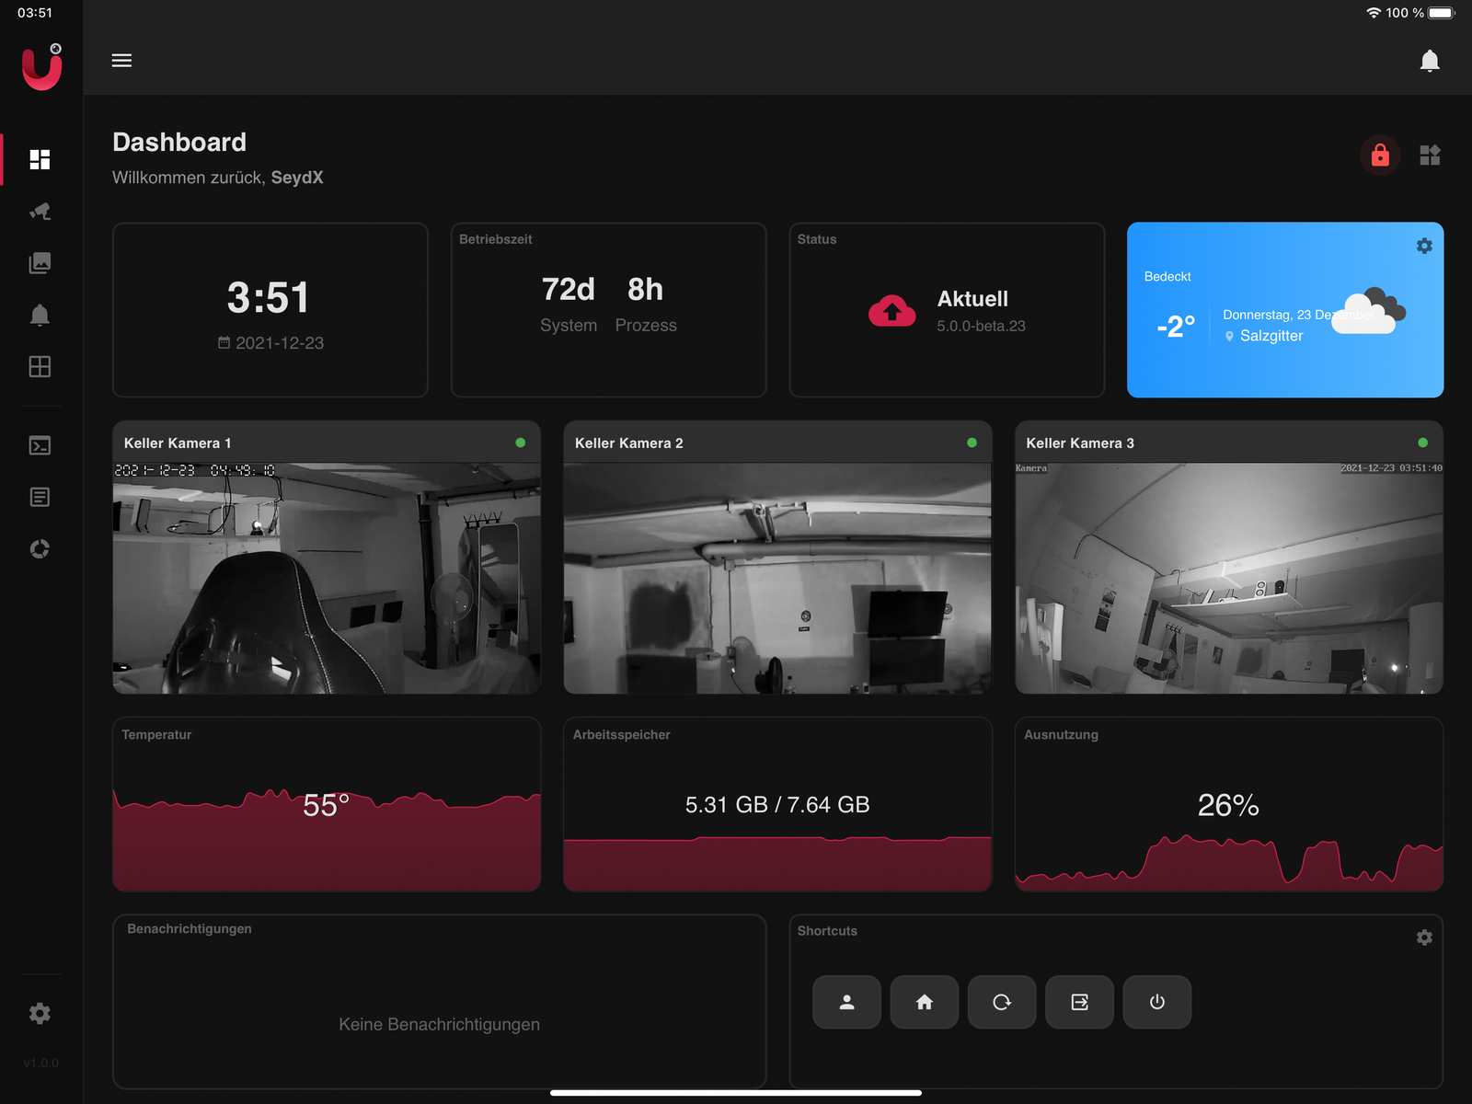Open the Utilization page in the sidebar
This screenshot has height=1104, width=1472.
(x=40, y=549)
